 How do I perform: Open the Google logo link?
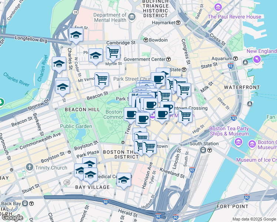click(x=12, y=218)
